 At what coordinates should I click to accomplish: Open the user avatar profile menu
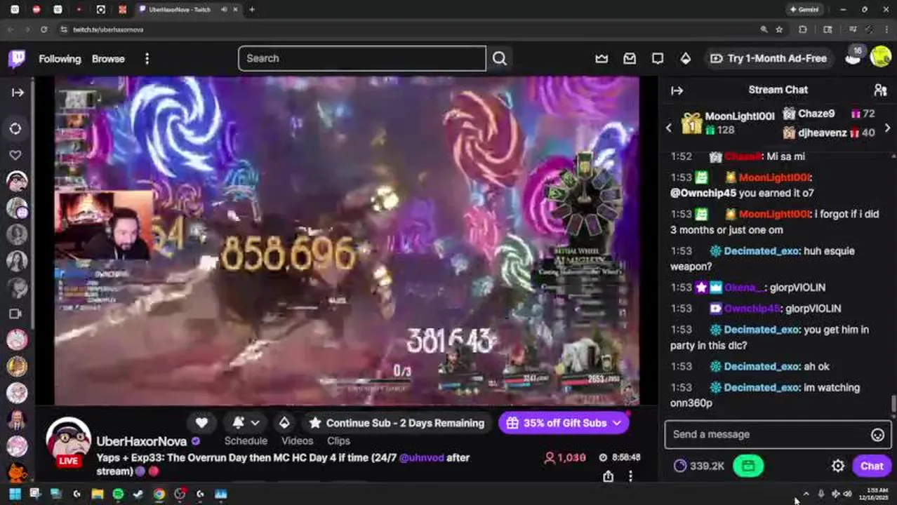click(880, 57)
